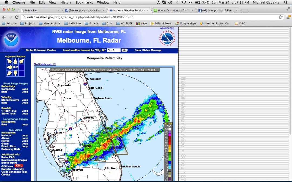Switch to How safe is Montreal tab
292x182 pixels.
[174, 11]
